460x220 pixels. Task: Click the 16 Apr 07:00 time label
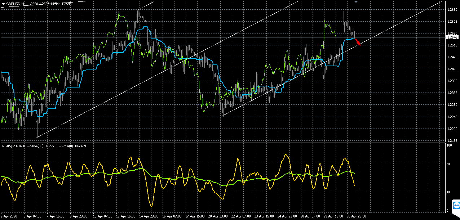[x=171, y=217]
